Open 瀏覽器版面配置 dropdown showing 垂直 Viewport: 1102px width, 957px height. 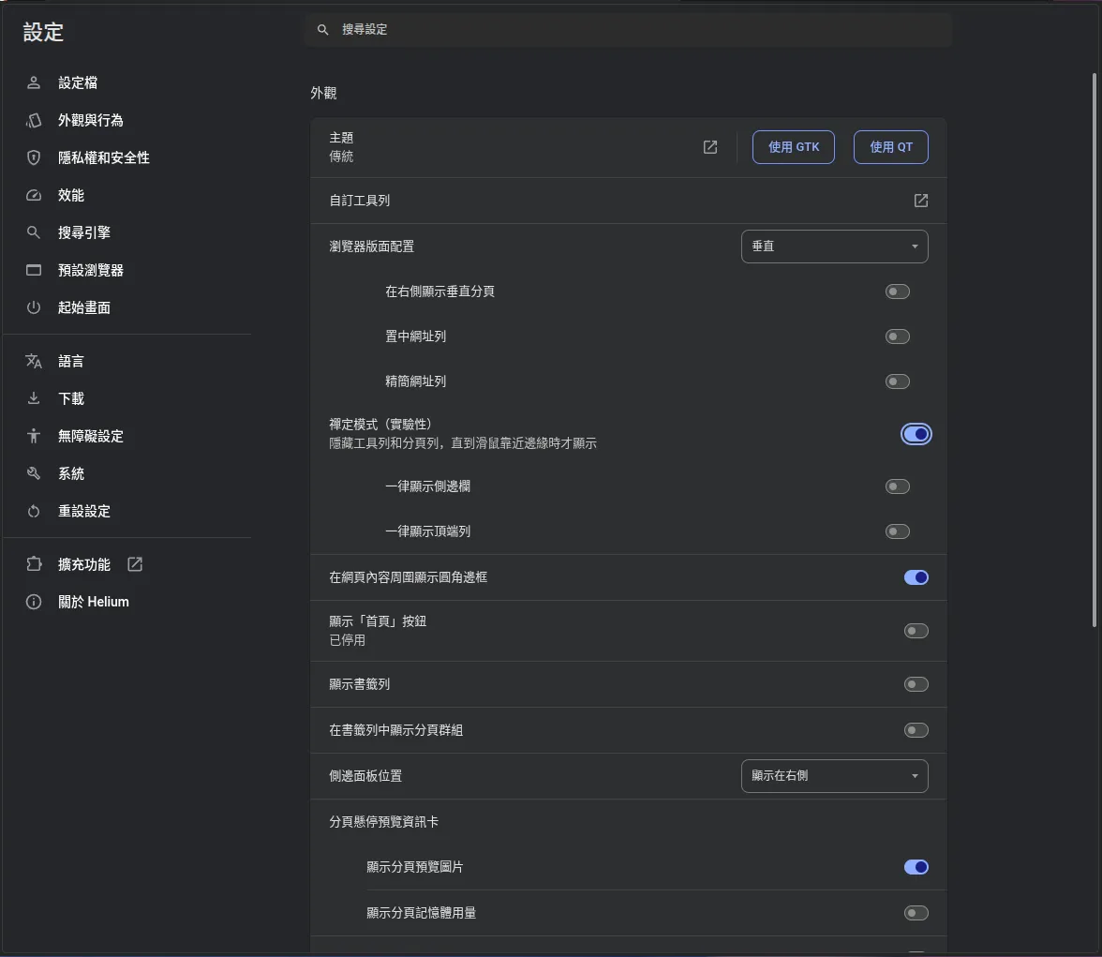[834, 247]
